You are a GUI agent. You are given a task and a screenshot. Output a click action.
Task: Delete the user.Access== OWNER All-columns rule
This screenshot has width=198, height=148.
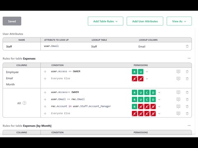coord(187,92)
